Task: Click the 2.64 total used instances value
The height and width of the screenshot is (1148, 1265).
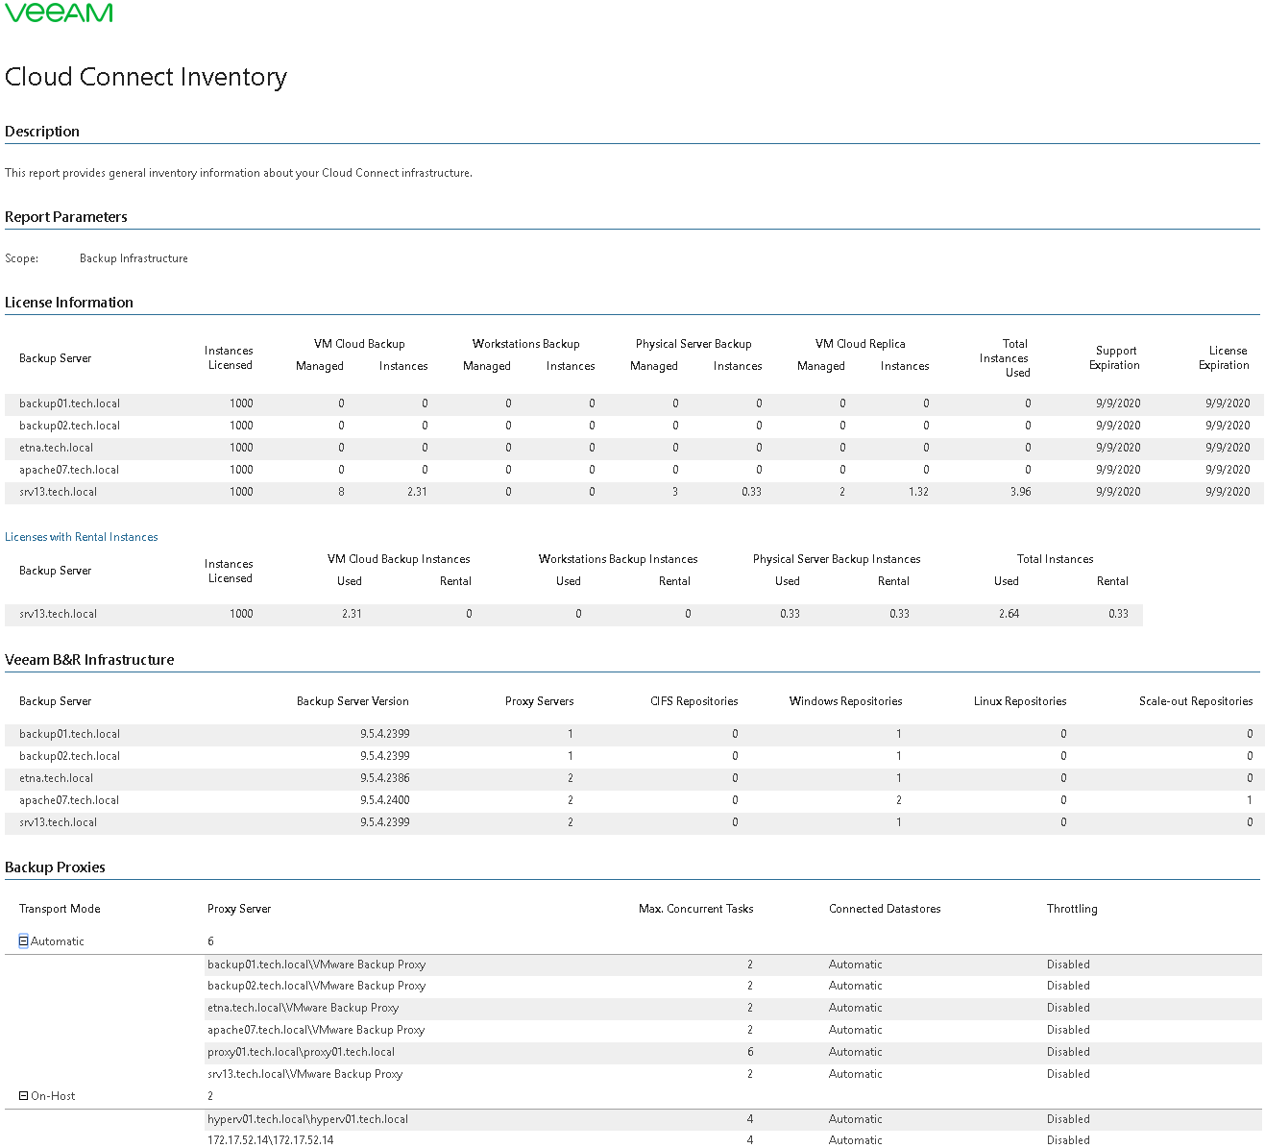Action: [1009, 614]
